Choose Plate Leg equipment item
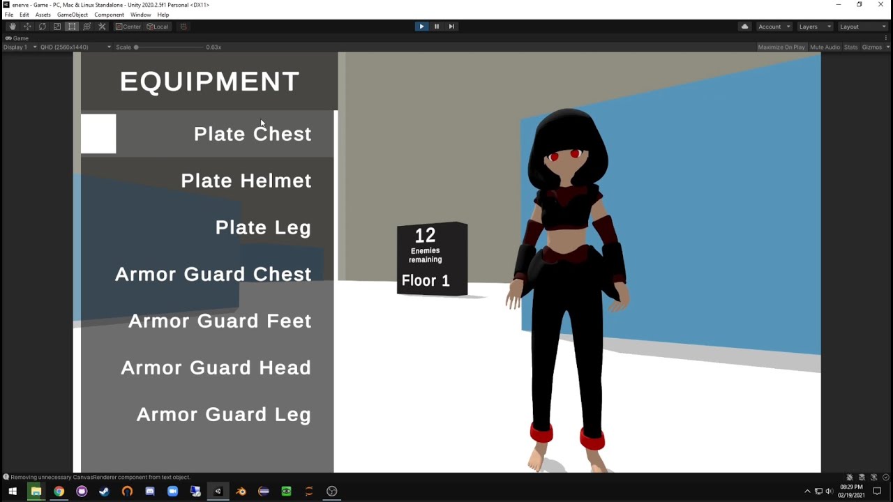Screen dimensions: 893x502 [x=207, y=227]
